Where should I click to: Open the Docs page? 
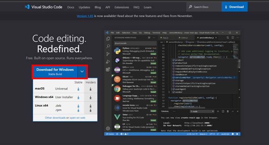[71, 7]
